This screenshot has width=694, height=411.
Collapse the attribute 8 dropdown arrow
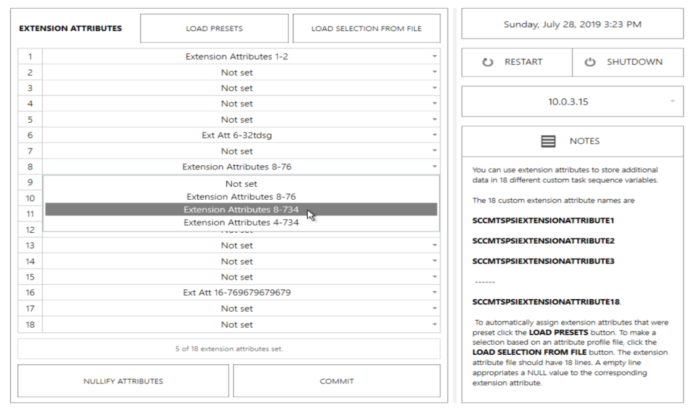tap(434, 167)
